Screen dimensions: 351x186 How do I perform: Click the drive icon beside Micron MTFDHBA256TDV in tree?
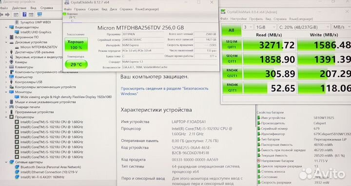[x=17, y=47]
